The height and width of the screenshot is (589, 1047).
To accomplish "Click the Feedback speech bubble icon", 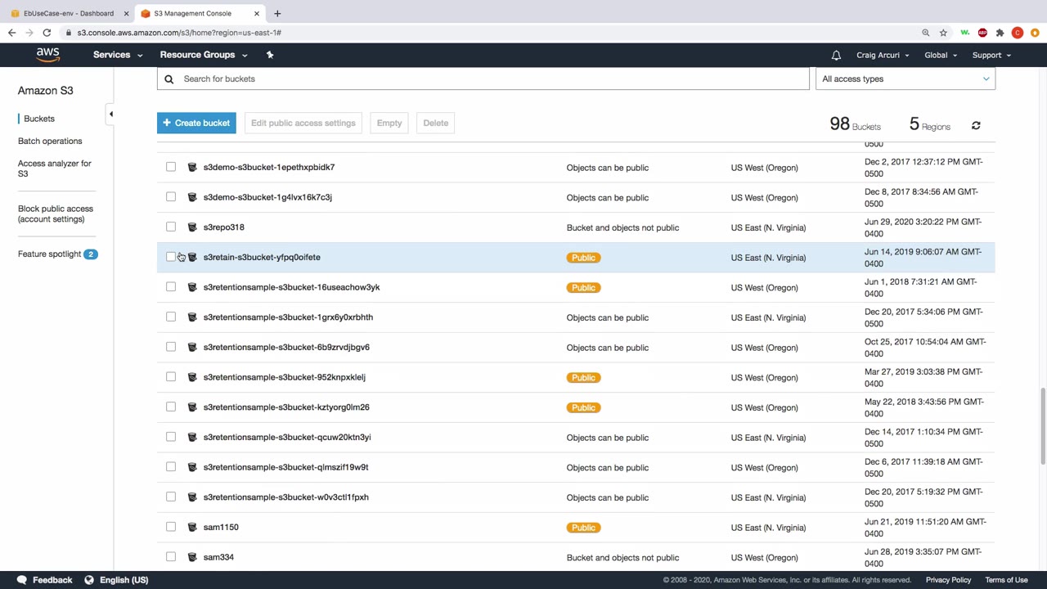I will coord(22,580).
